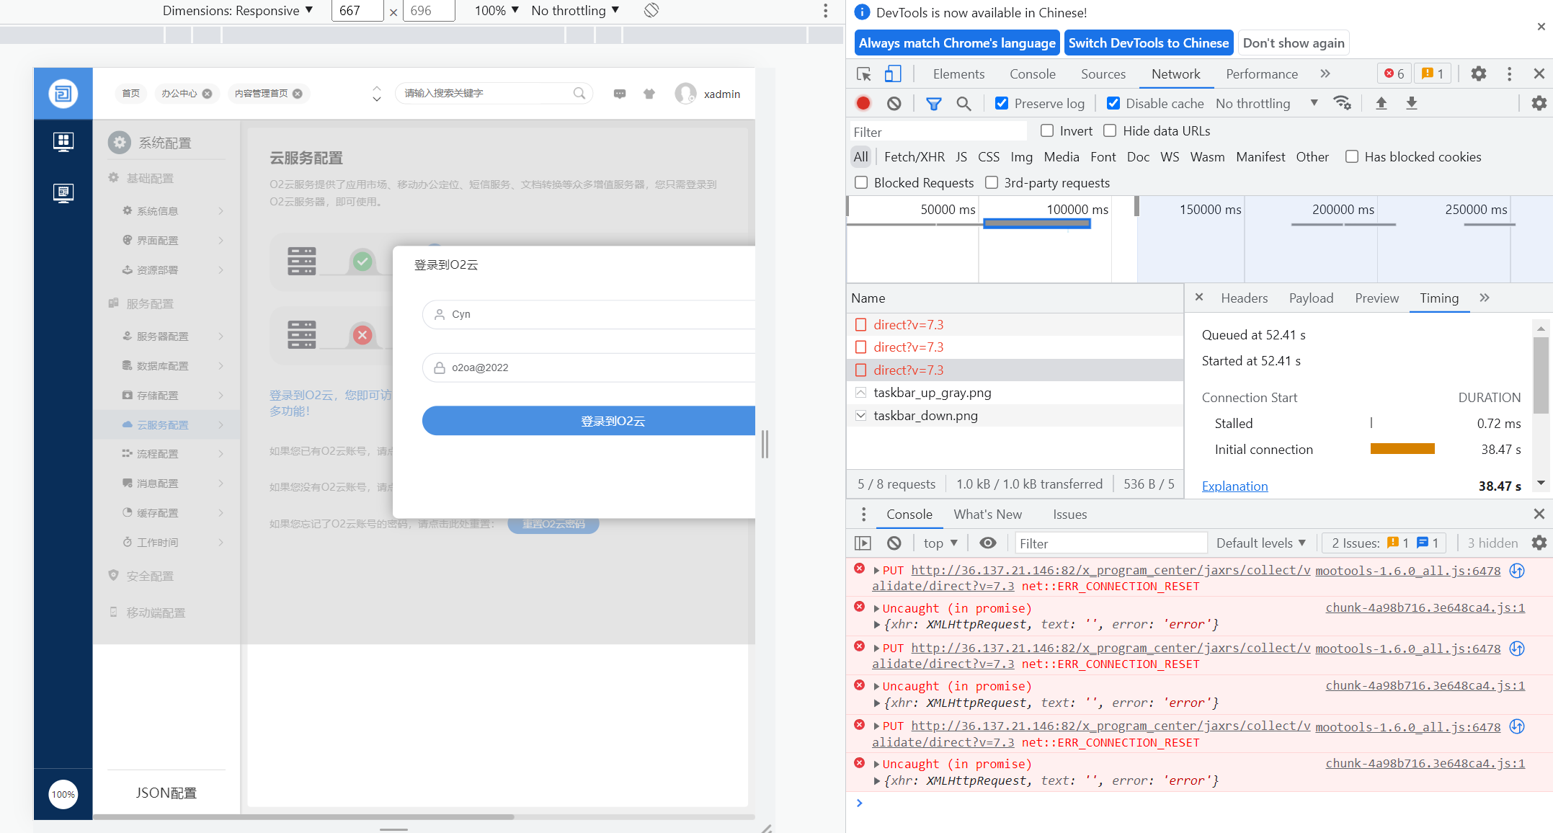Uncheck Preserve log checkbox
This screenshot has height=833, width=1553.
pyautogui.click(x=1001, y=103)
